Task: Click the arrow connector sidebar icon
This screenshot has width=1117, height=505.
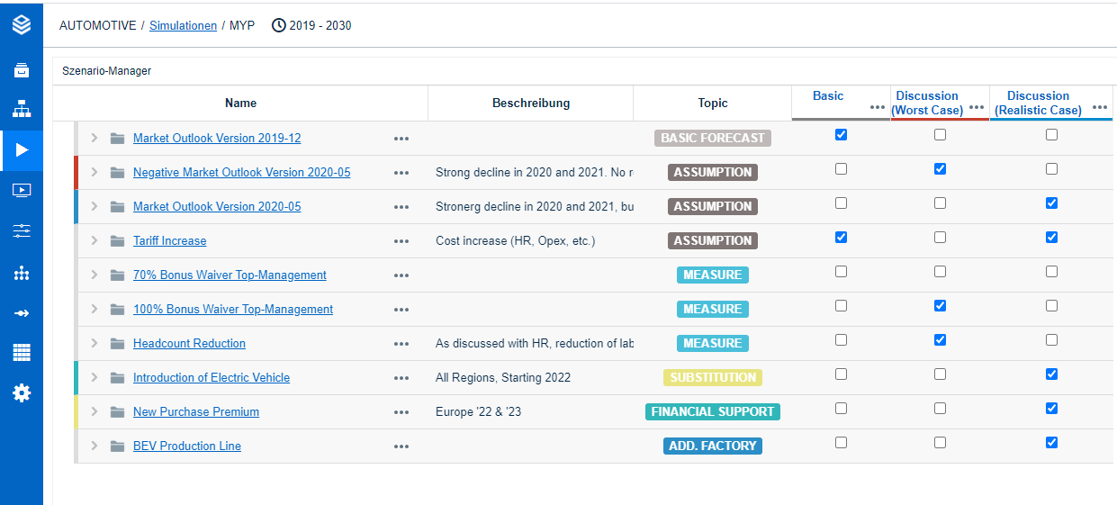Action: click(22, 312)
